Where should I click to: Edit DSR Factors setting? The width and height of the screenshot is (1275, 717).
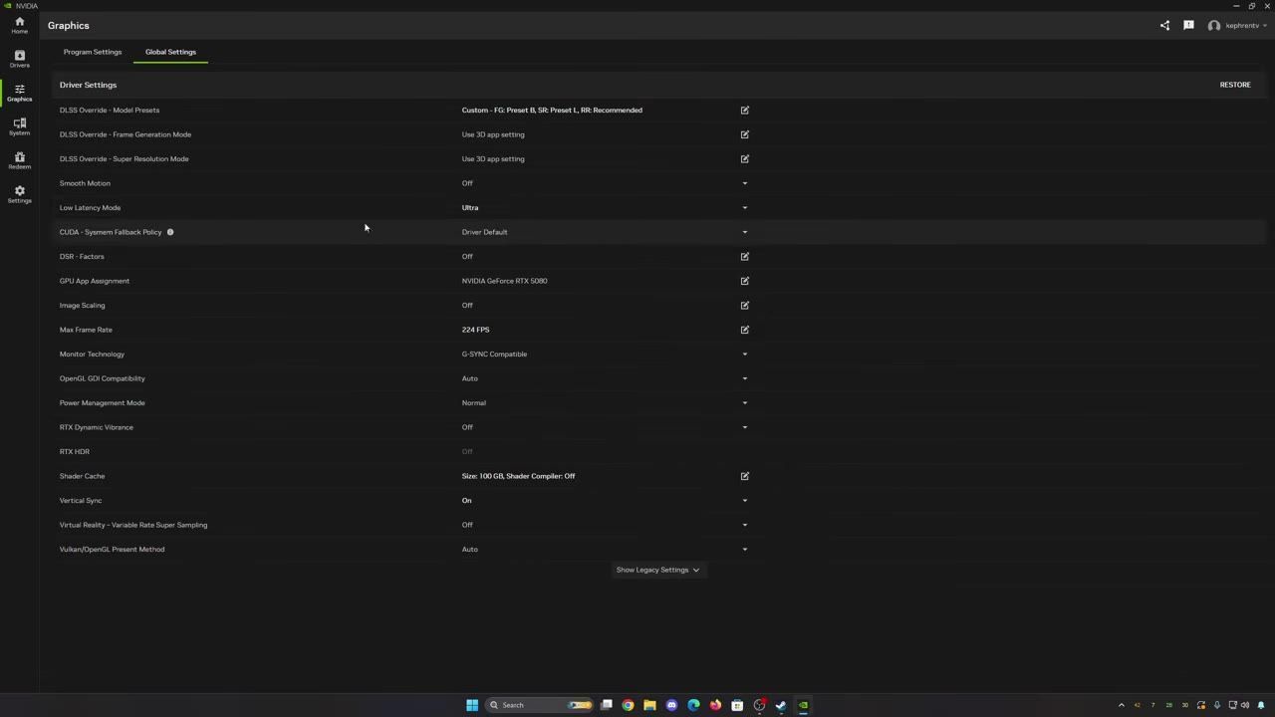tap(744, 256)
